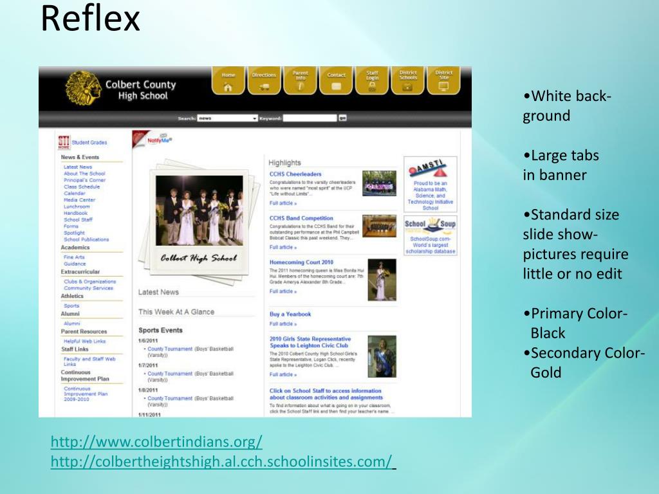Open the District Schools tab
The width and height of the screenshot is (659, 494).
[x=407, y=80]
